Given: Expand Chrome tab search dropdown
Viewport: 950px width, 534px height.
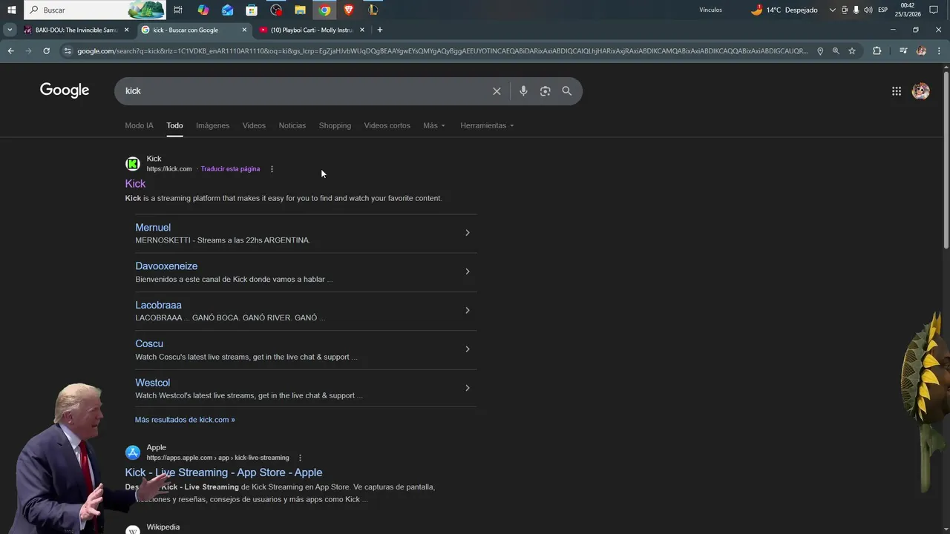Looking at the screenshot, I should pos(9,30).
